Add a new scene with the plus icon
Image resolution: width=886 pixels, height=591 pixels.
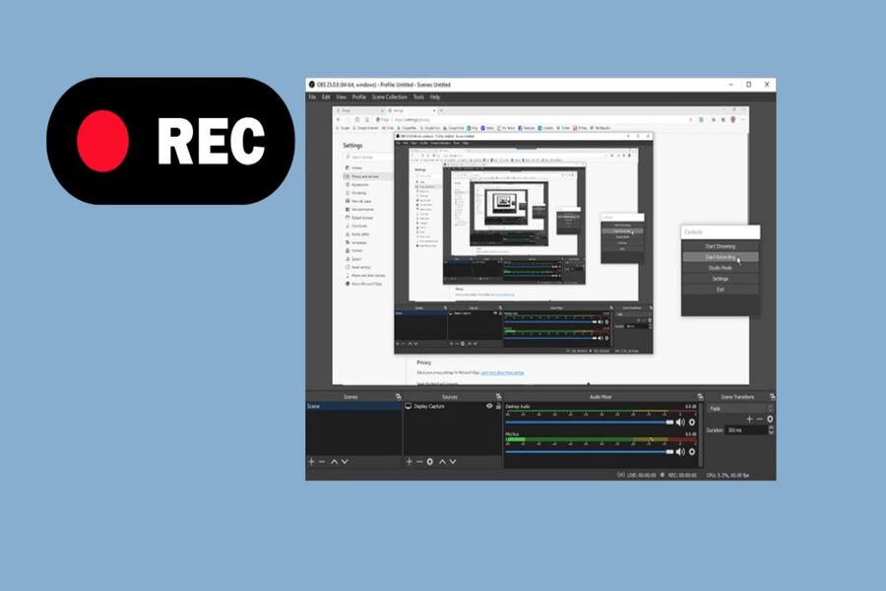coord(311,461)
